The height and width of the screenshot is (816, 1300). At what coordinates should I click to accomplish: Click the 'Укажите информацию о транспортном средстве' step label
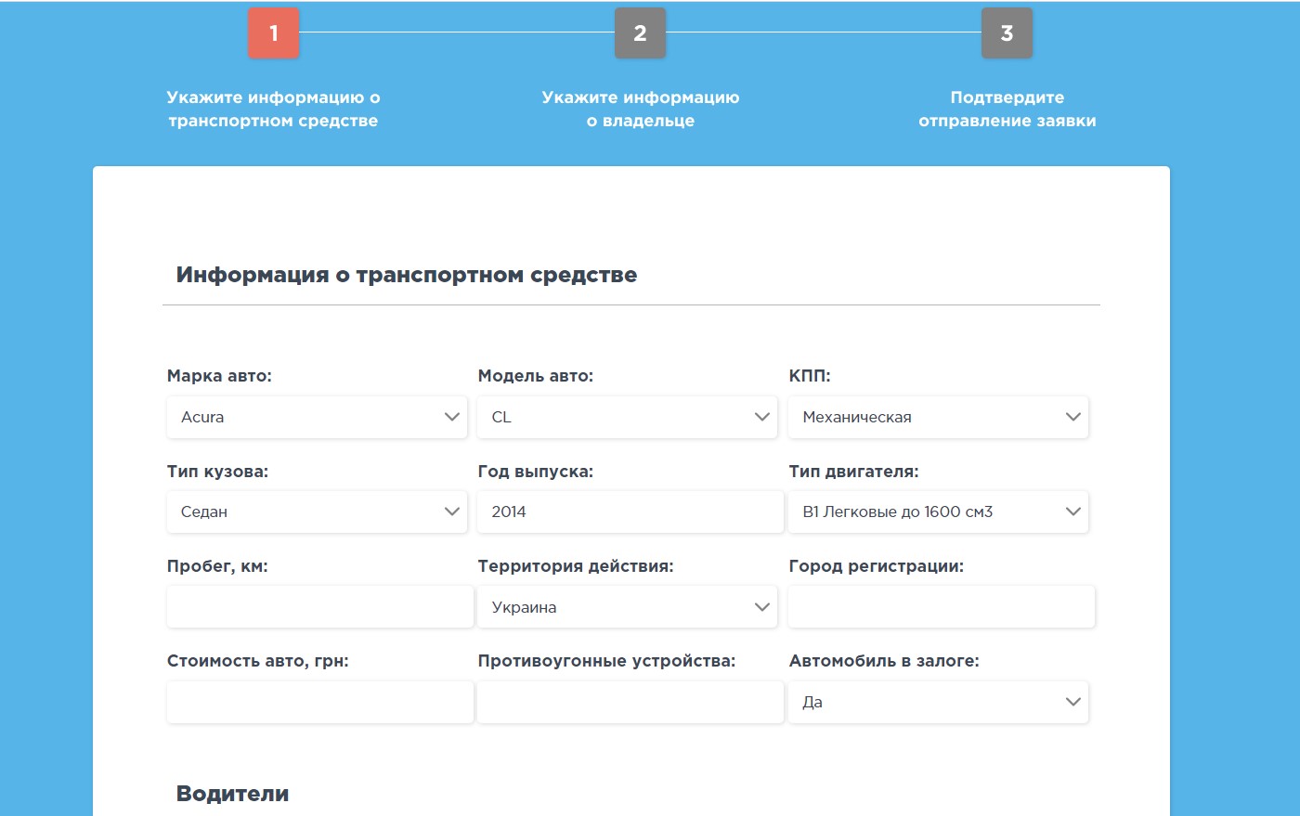[273, 109]
